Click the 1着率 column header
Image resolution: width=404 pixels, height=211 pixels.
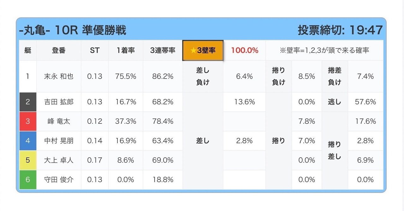coord(126,50)
